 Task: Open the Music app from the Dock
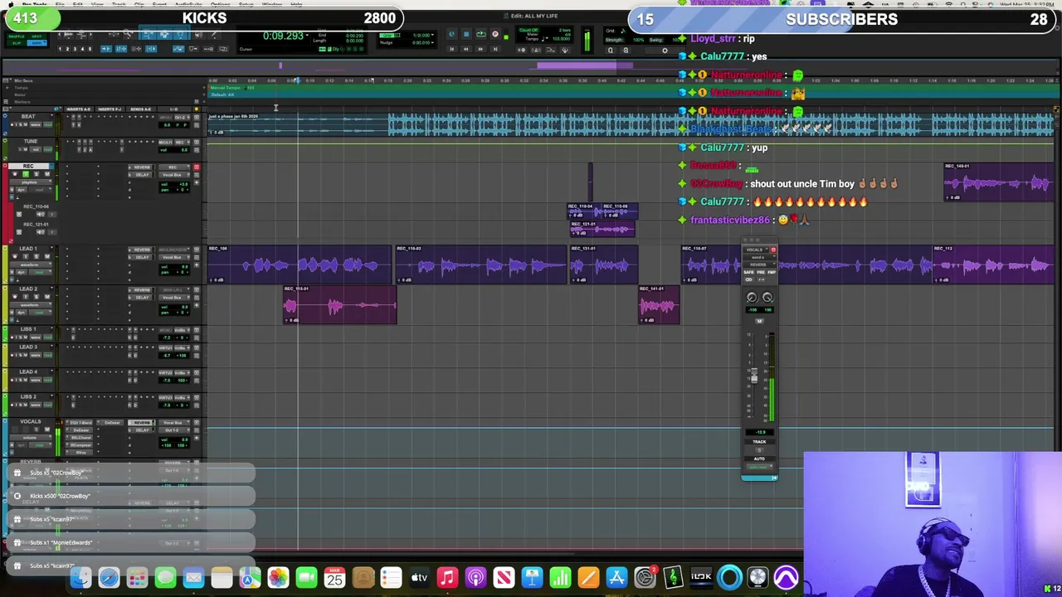click(x=447, y=577)
